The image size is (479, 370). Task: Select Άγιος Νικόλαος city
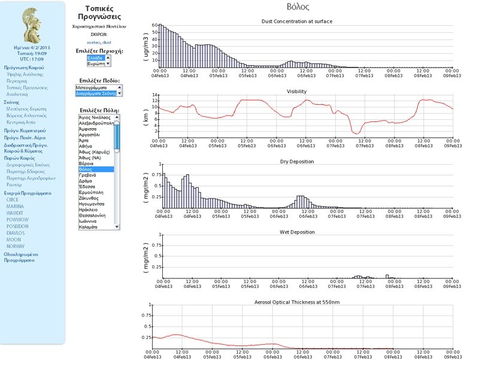pyautogui.click(x=96, y=117)
